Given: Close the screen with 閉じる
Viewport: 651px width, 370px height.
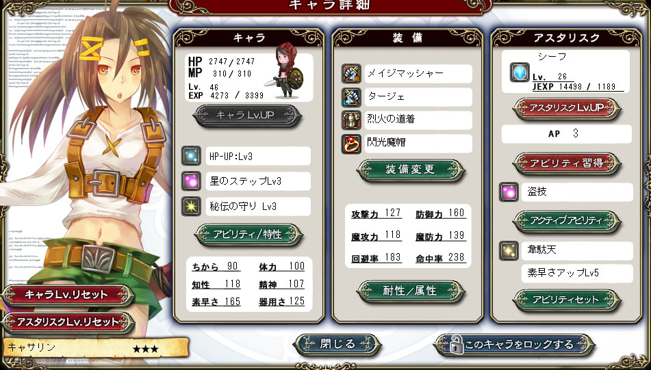Looking at the screenshot, I should click(337, 344).
